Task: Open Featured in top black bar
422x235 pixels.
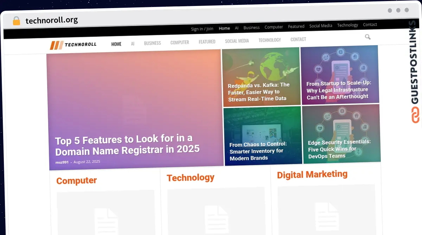Action: pyautogui.click(x=296, y=27)
